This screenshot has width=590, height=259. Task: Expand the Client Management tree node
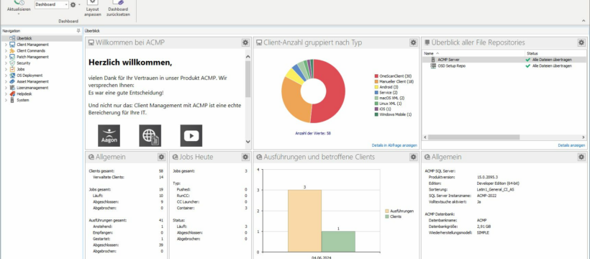(x=6, y=45)
